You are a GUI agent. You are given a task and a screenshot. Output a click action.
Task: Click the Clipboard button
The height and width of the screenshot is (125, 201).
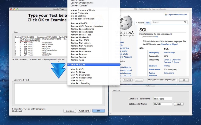point(84,111)
